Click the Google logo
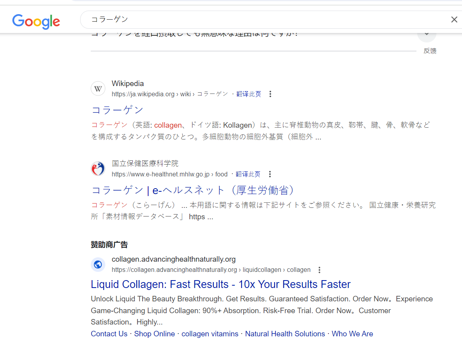The width and height of the screenshot is (462, 343). pyautogui.click(x=36, y=21)
